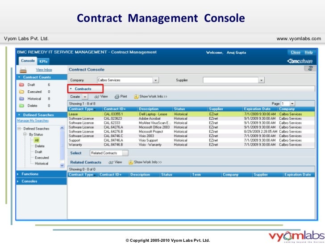Click the Close link
This screenshot has width=325, height=244.
[x=296, y=52]
